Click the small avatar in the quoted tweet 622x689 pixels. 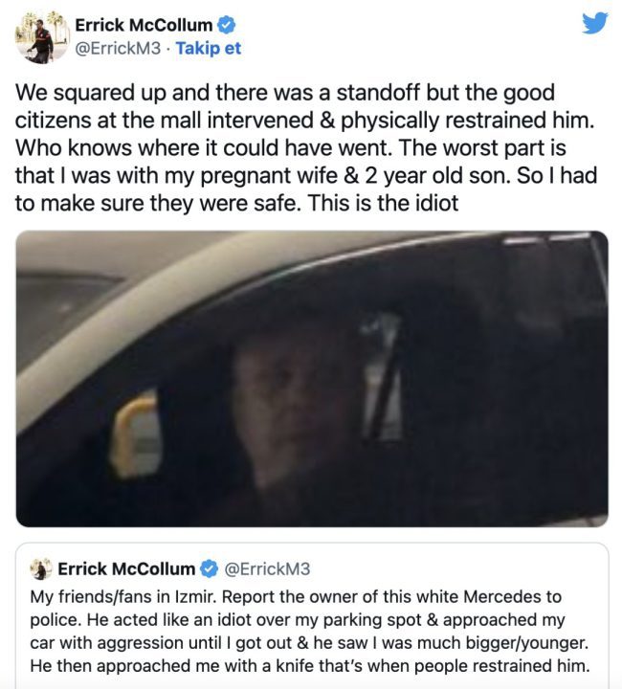pyautogui.click(x=41, y=568)
